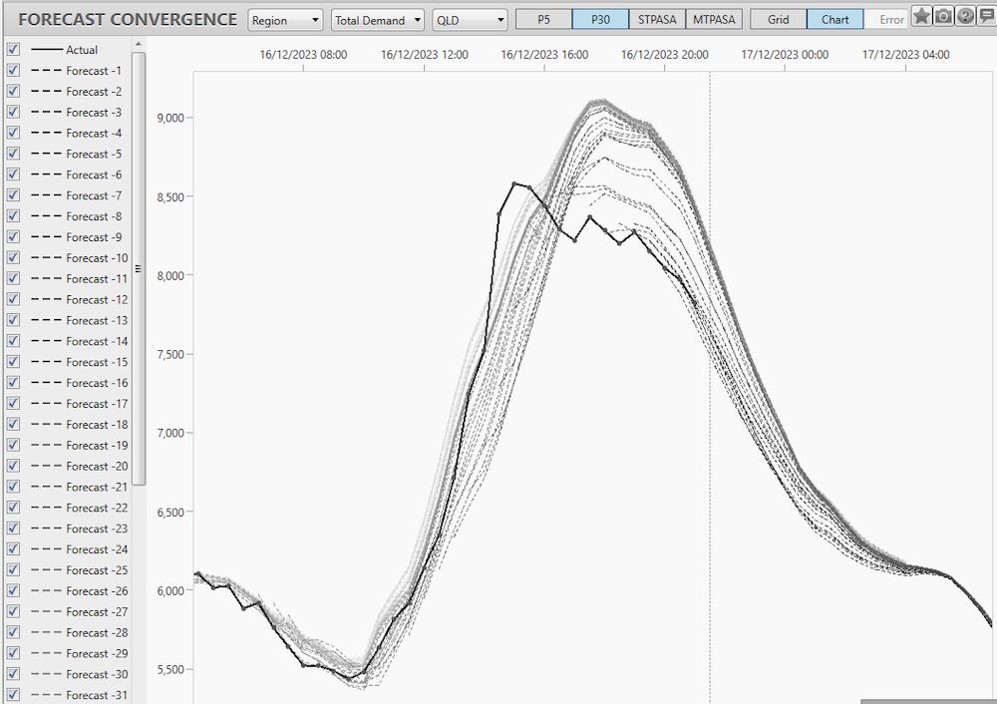Image resolution: width=997 pixels, height=704 pixels.
Task: Click the Forecast -9 legend label
Action: pos(94,236)
